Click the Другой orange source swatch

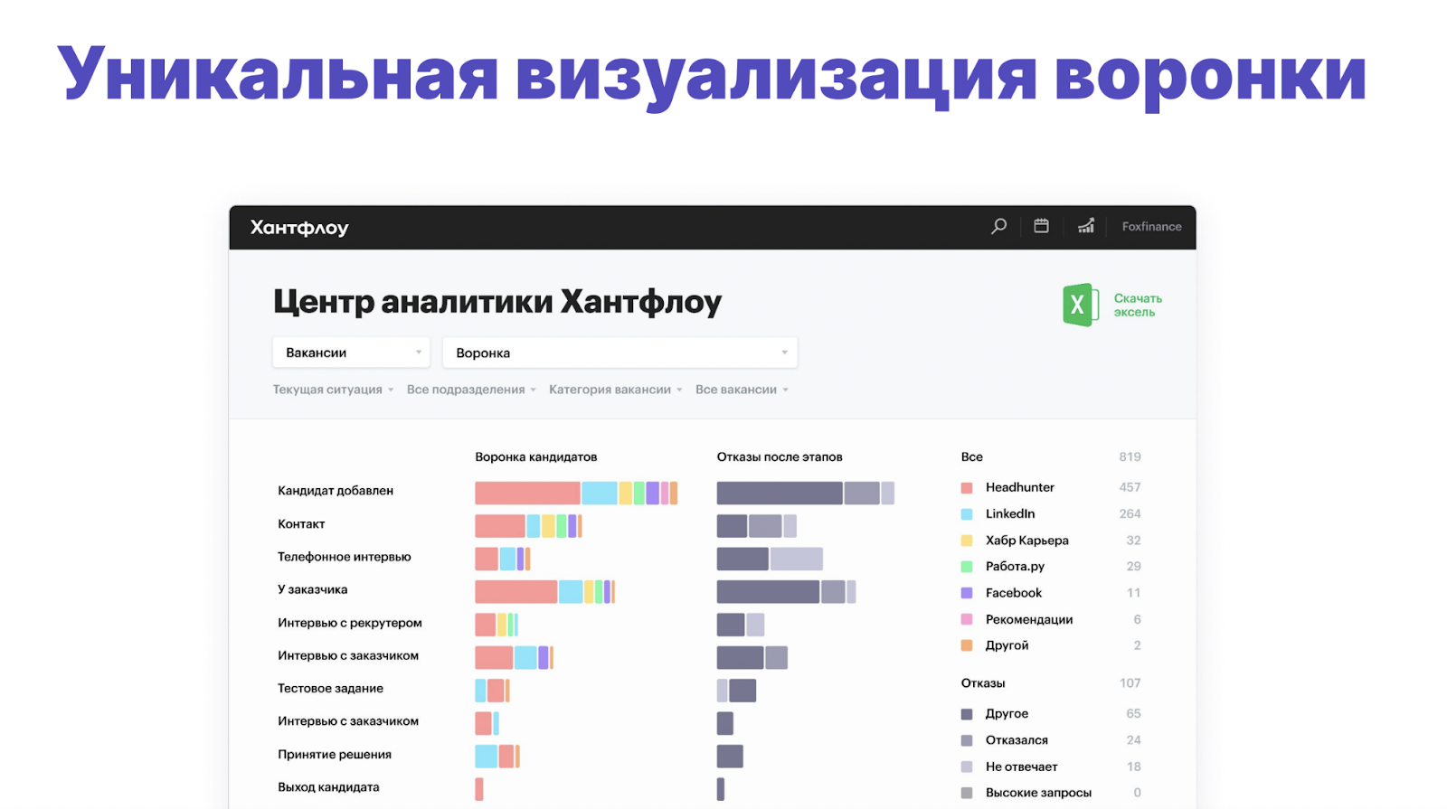click(x=967, y=645)
